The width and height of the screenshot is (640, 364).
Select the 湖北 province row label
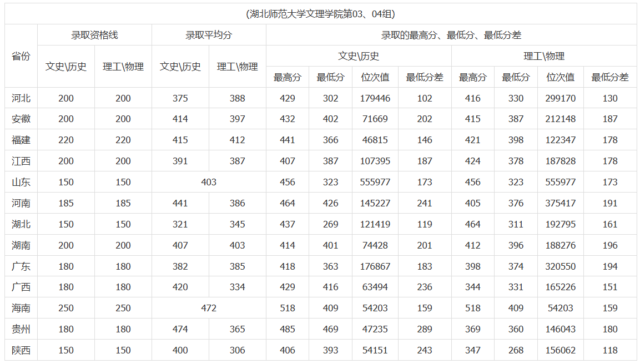point(21,224)
